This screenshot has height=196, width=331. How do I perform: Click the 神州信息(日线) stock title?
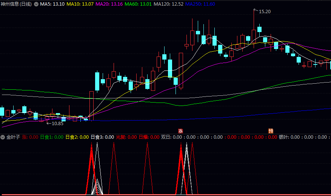16,4
